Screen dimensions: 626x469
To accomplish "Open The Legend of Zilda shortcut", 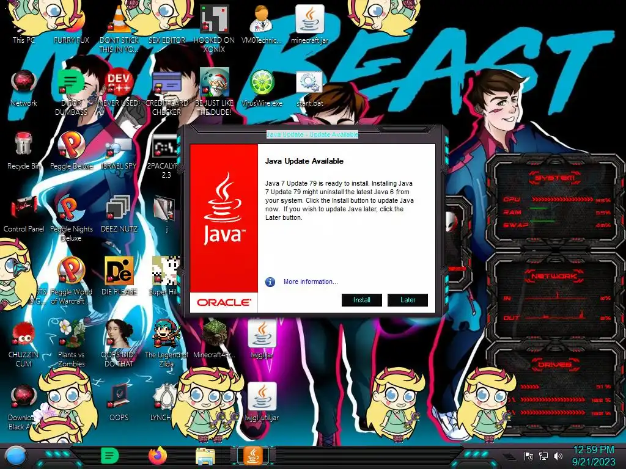I will pos(166,344).
